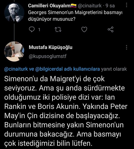Select the question text about Georges Simenon
The image size is (134, 149).
tap(75, 16)
